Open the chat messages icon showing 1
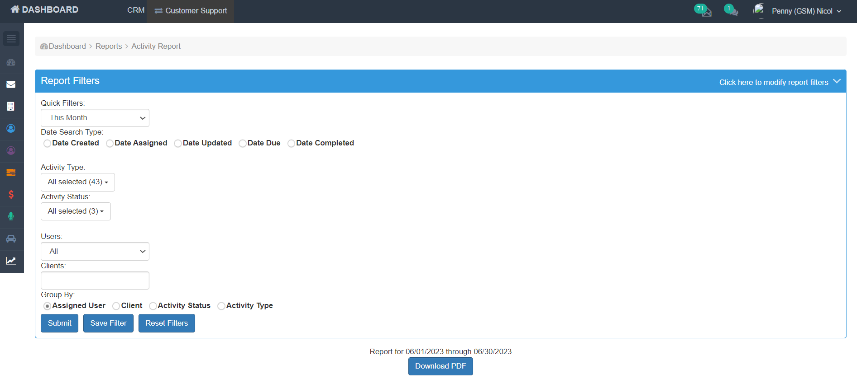 (x=731, y=10)
